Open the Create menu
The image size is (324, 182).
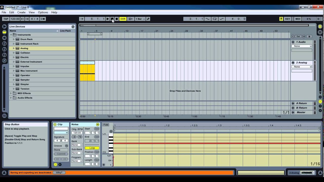click(21, 12)
